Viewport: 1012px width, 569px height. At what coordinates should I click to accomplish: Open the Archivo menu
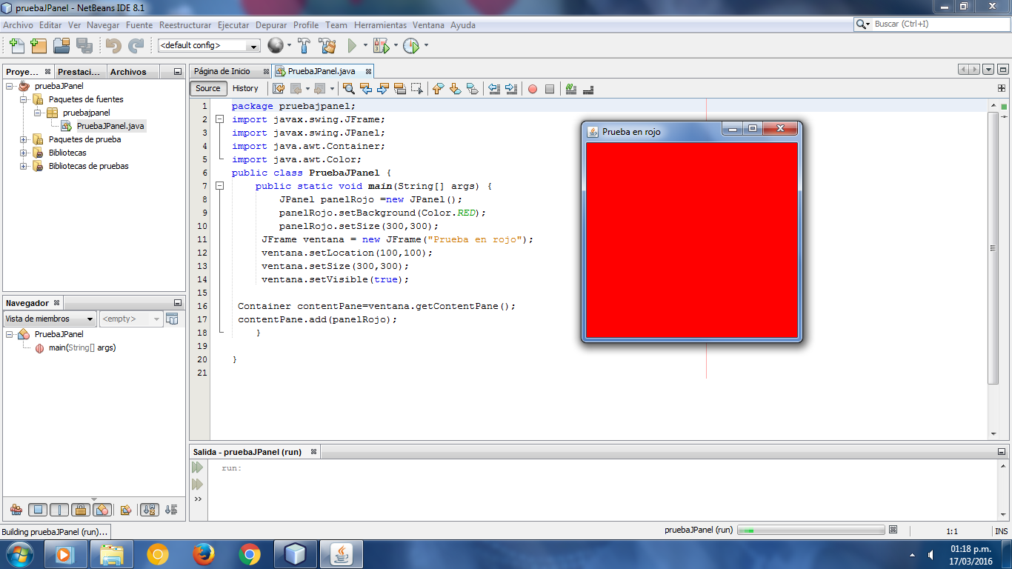(x=18, y=25)
